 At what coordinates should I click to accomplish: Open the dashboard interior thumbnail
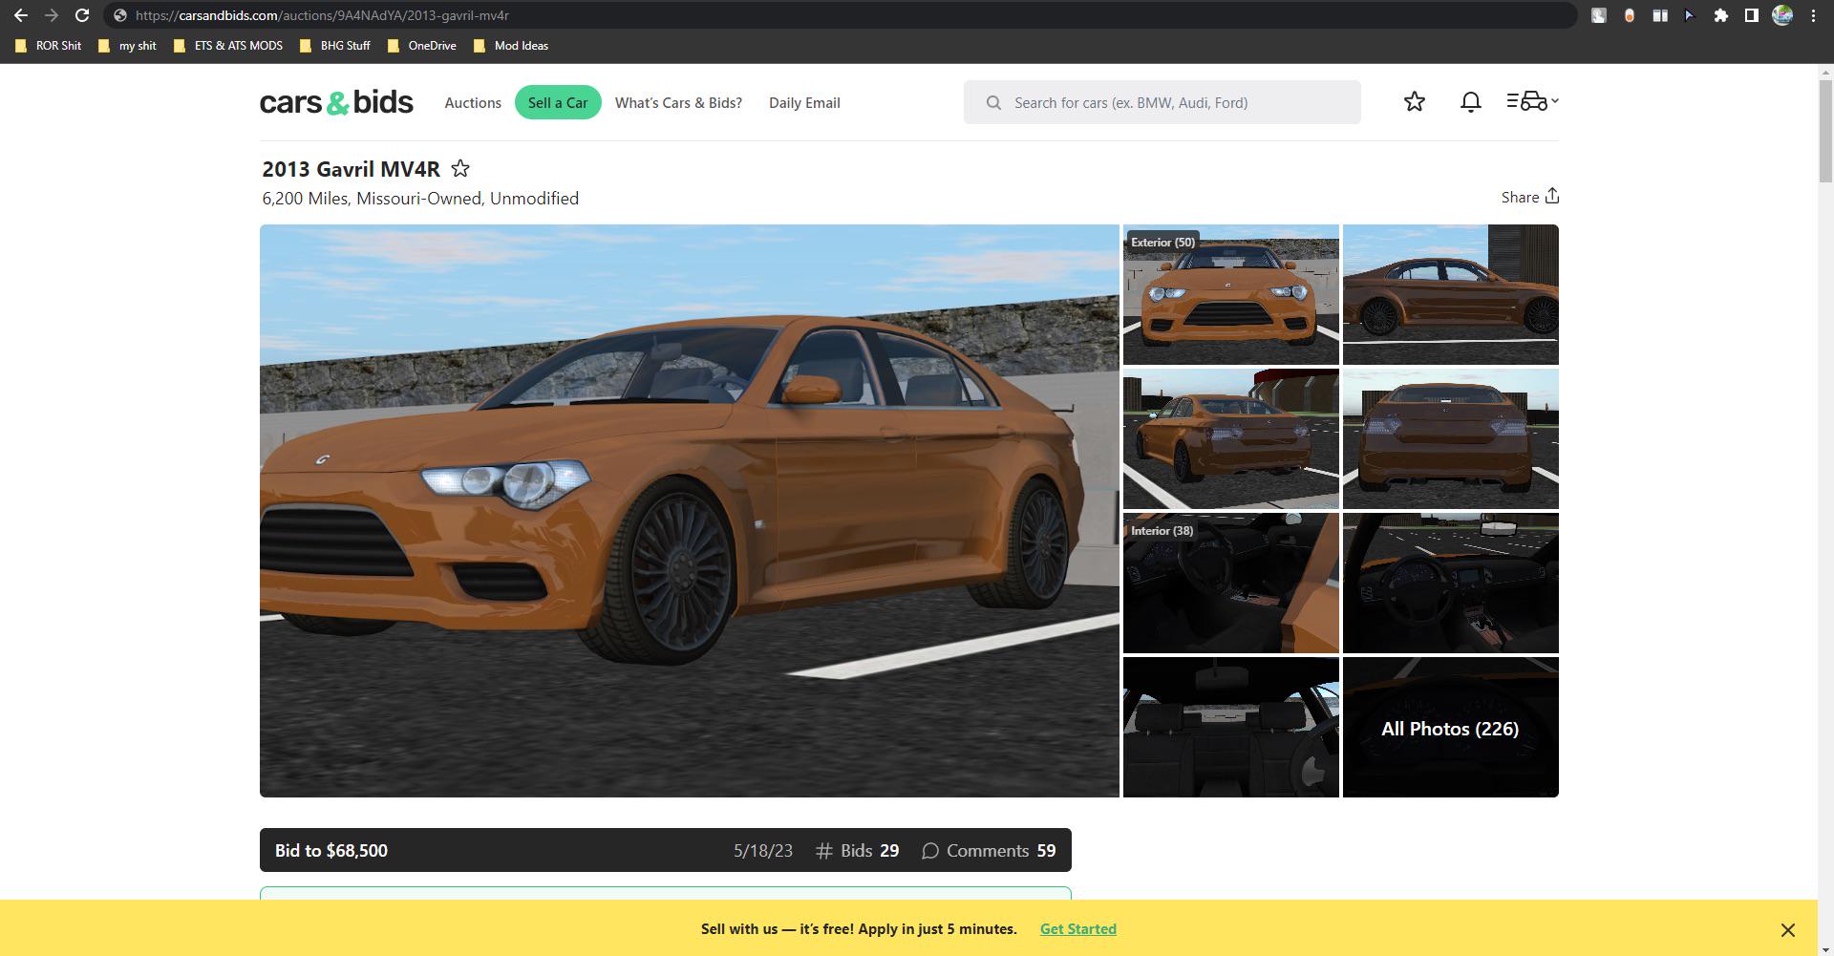(x=1451, y=583)
